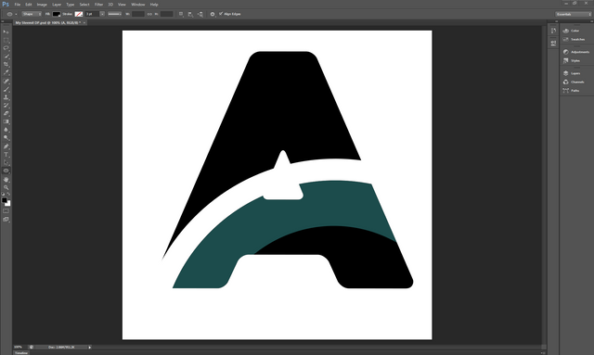The height and width of the screenshot is (355, 594).
Task: Open path arrangement options
Action: 200,14
